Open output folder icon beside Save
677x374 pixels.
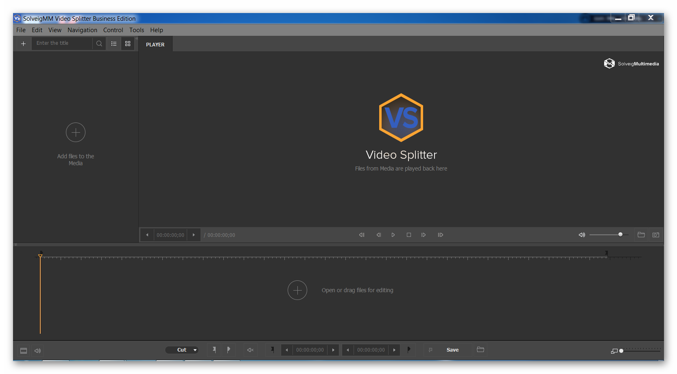coord(480,350)
